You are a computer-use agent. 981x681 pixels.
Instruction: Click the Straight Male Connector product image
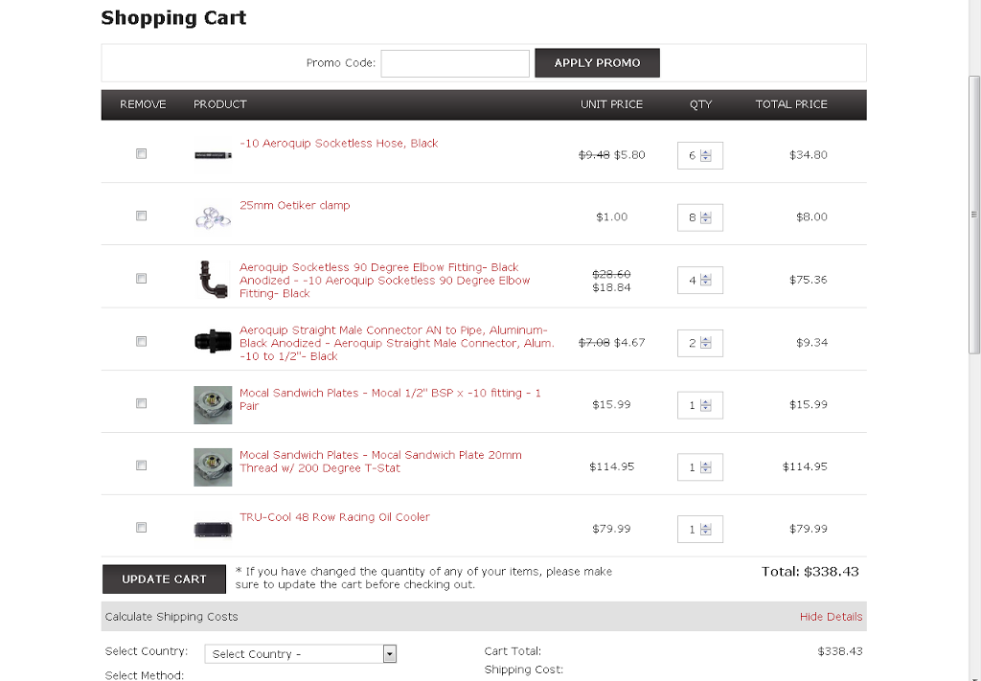point(212,341)
